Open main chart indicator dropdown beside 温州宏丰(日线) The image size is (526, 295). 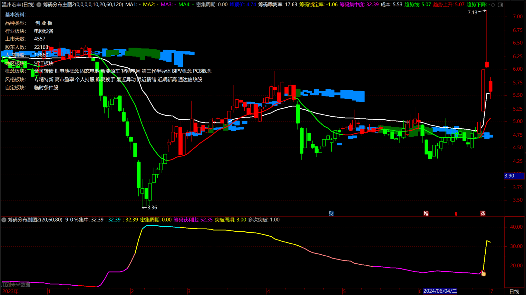(39, 5)
